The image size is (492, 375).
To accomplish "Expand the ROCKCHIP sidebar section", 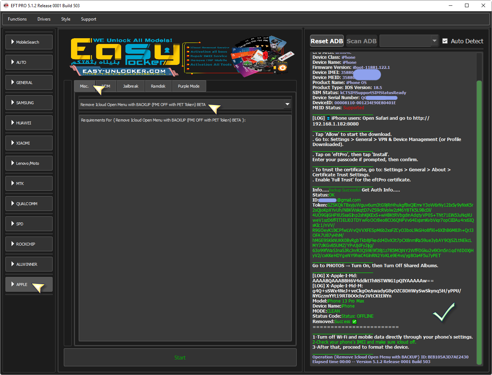I will (29, 244).
